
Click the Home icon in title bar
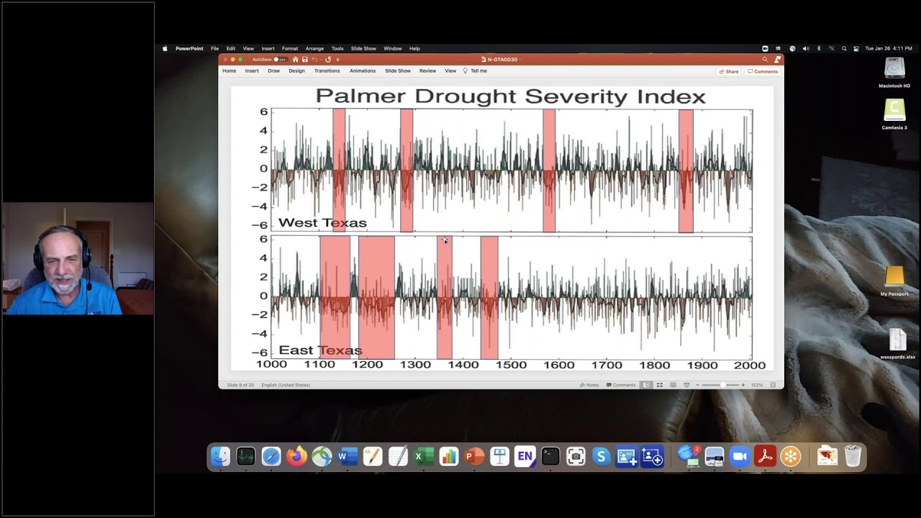[x=295, y=60]
